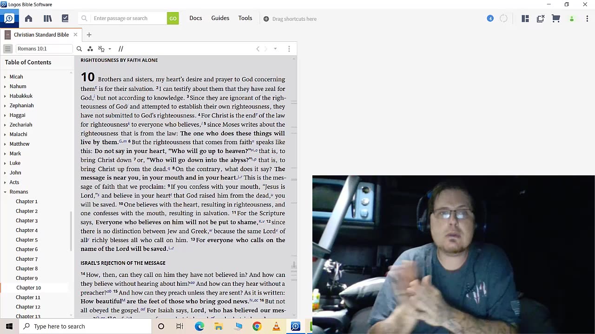The image size is (595, 334).
Task: Select Acts in the contents list
Action: tap(14, 182)
